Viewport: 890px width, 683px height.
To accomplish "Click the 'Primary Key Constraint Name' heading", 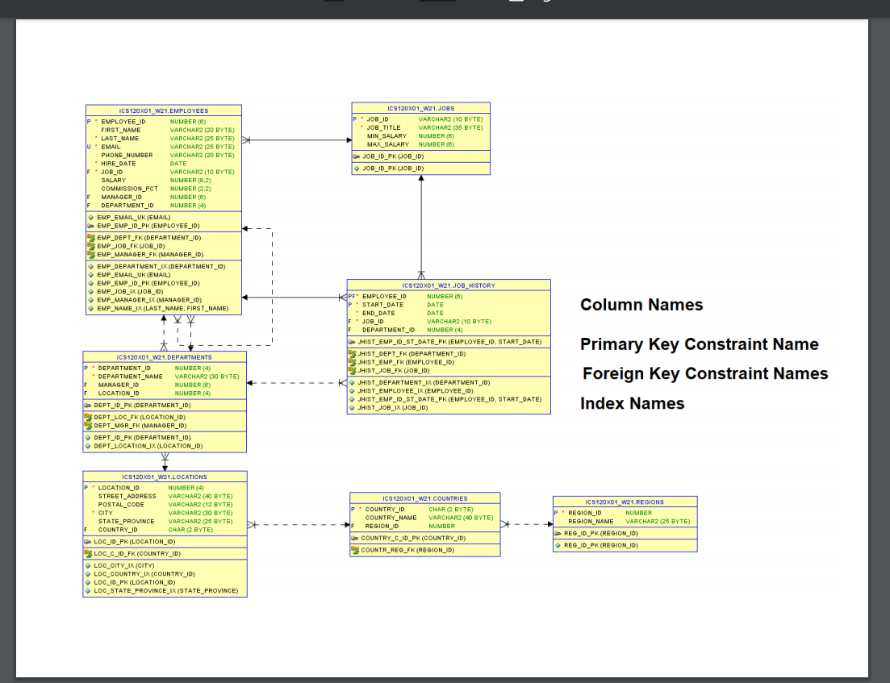I will 700,344.
